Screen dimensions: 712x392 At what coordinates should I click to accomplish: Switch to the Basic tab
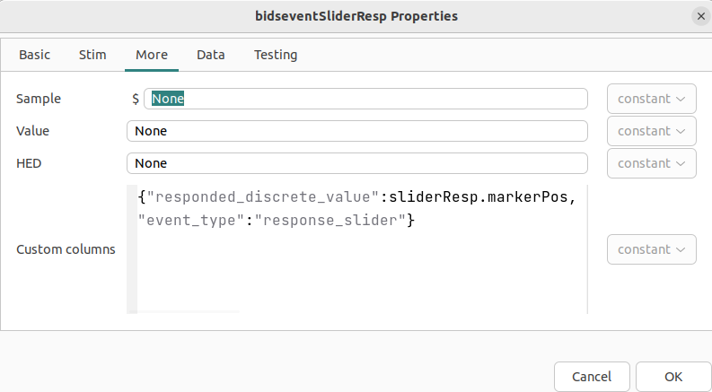(x=34, y=55)
